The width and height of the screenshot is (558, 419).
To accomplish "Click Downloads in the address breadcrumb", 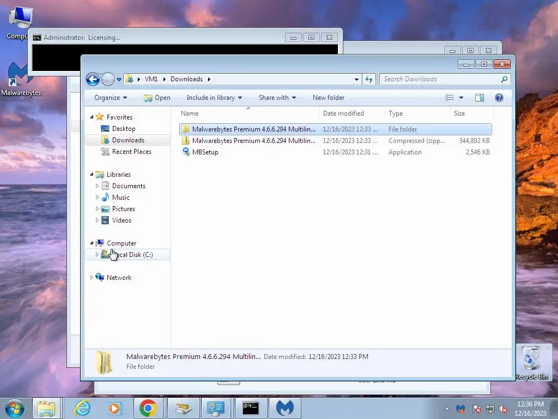I will coord(186,79).
